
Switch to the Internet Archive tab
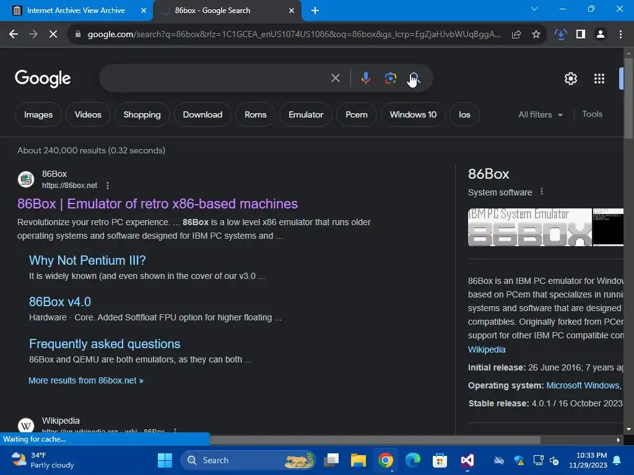tap(76, 11)
